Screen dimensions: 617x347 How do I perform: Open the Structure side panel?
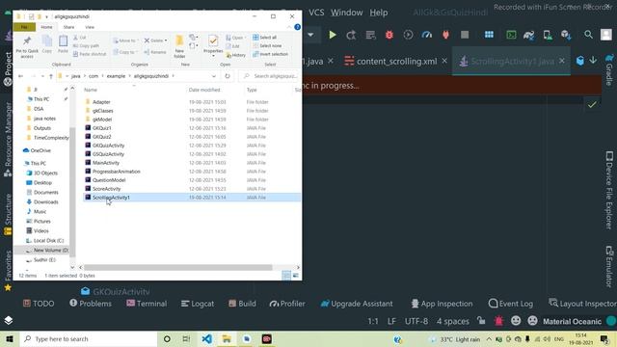click(8, 214)
